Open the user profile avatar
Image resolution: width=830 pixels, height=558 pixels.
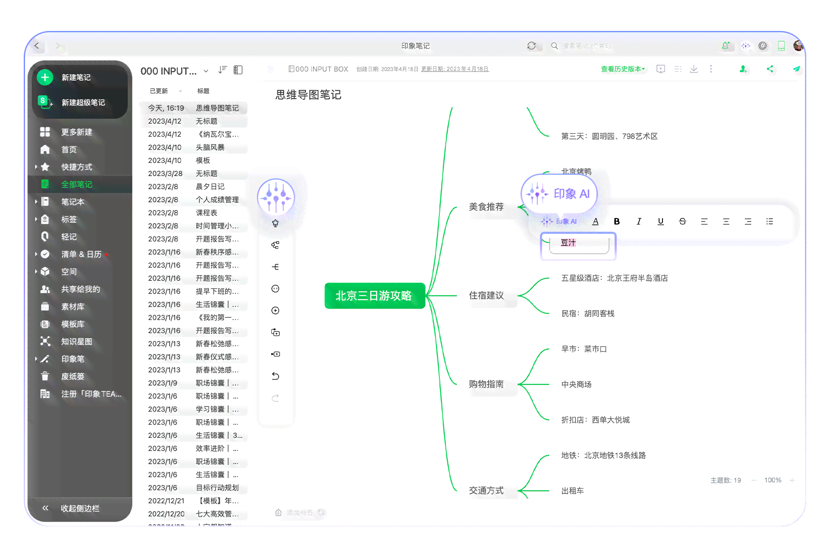pos(798,45)
